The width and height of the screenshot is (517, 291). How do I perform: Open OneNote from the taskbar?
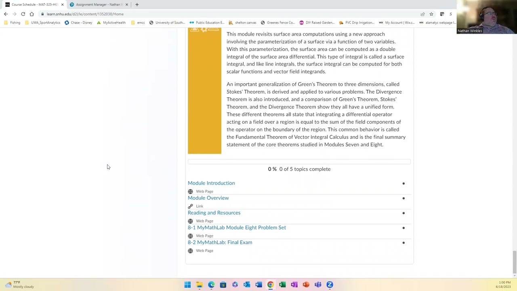click(294, 285)
